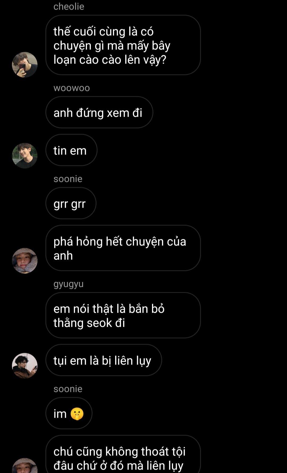Viewport: 287px width, 473px height.
Task: Tap woowoo's smiling profile picture
Action: [x=25, y=156]
